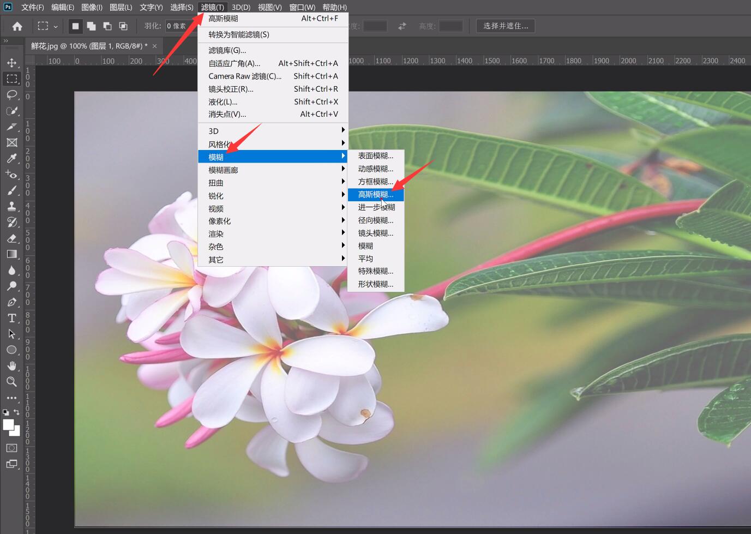Select the Eraser tool
751x534 pixels.
pyautogui.click(x=11, y=238)
